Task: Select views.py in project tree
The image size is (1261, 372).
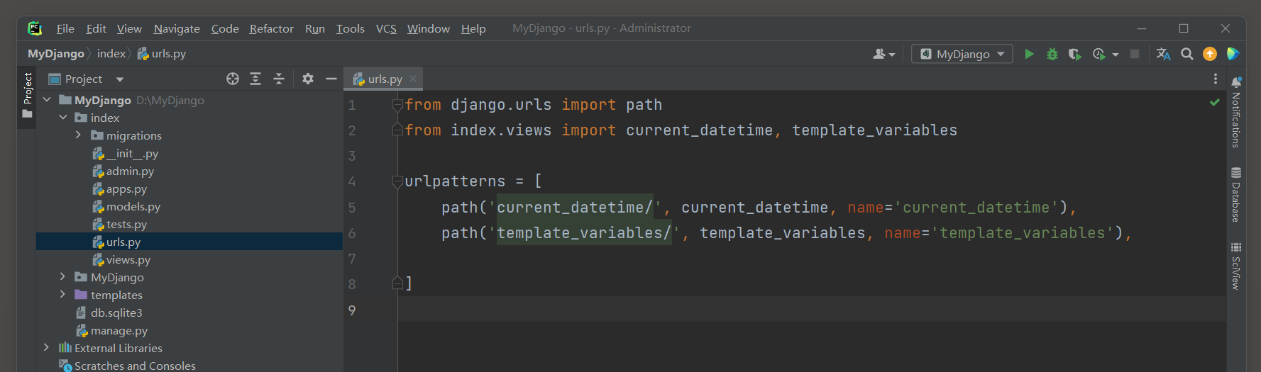Action: click(x=128, y=260)
